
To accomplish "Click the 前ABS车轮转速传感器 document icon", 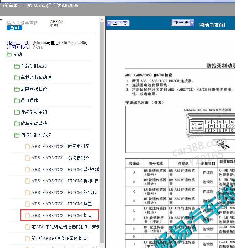I will pyautogui.click(x=28, y=227).
